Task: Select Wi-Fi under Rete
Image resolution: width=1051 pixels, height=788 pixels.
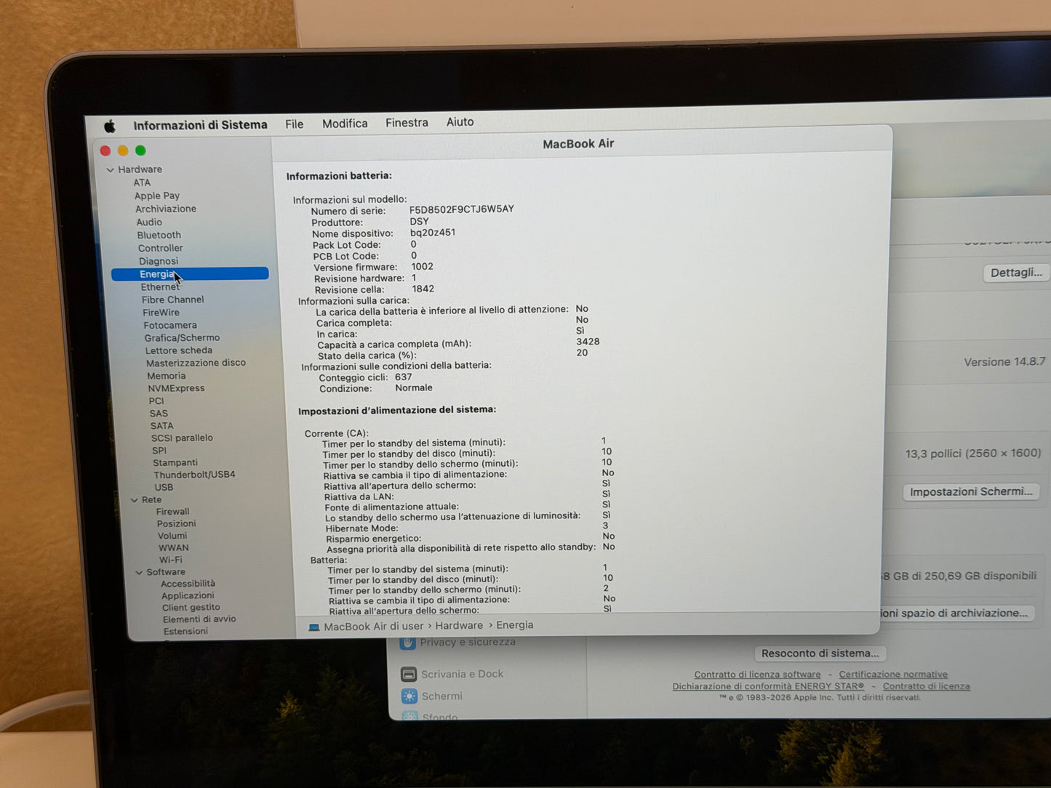Action: [x=171, y=560]
